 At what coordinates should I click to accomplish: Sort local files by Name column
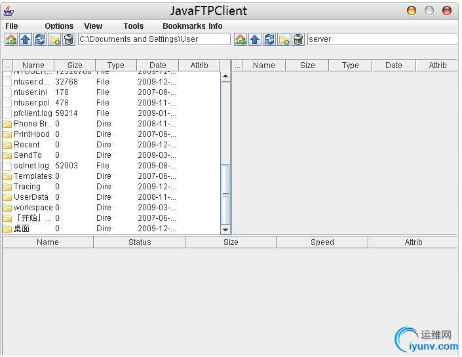pyautogui.click(x=33, y=66)
